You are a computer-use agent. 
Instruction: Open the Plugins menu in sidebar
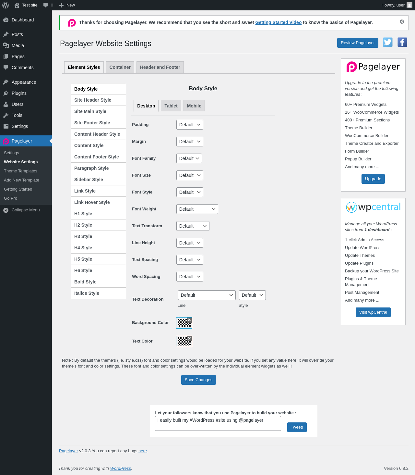click(x=19, y=93)
